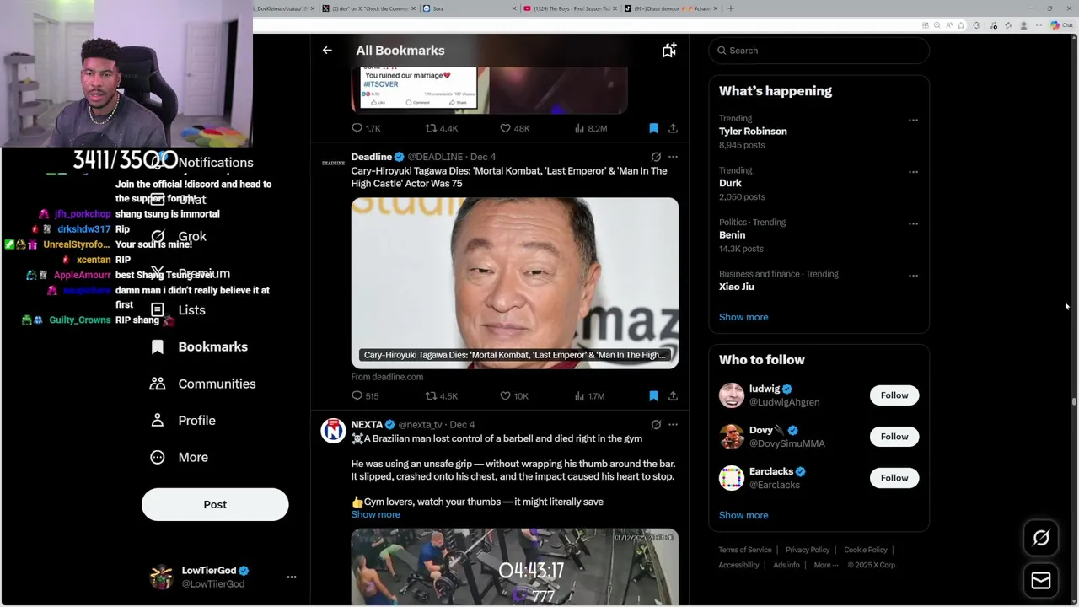Open three-dot menu on NEXTA post

pyautogui.click(x=673, y=425)
